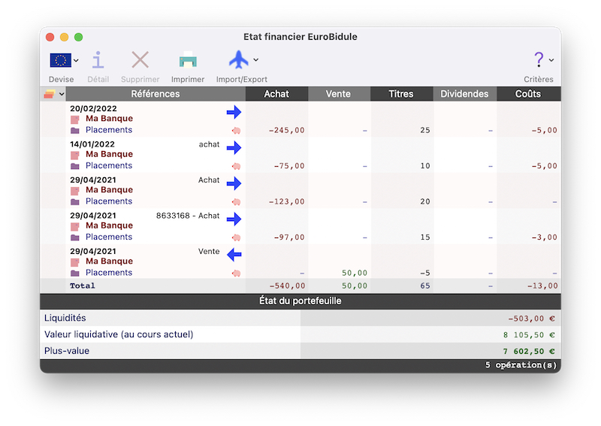Click the Placements folder icon for 20/02/2022
The image size is (601, 426).
(x=74, y=131)
